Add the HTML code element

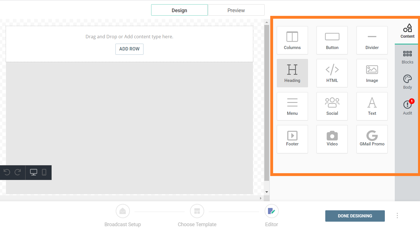click(332, 73)
